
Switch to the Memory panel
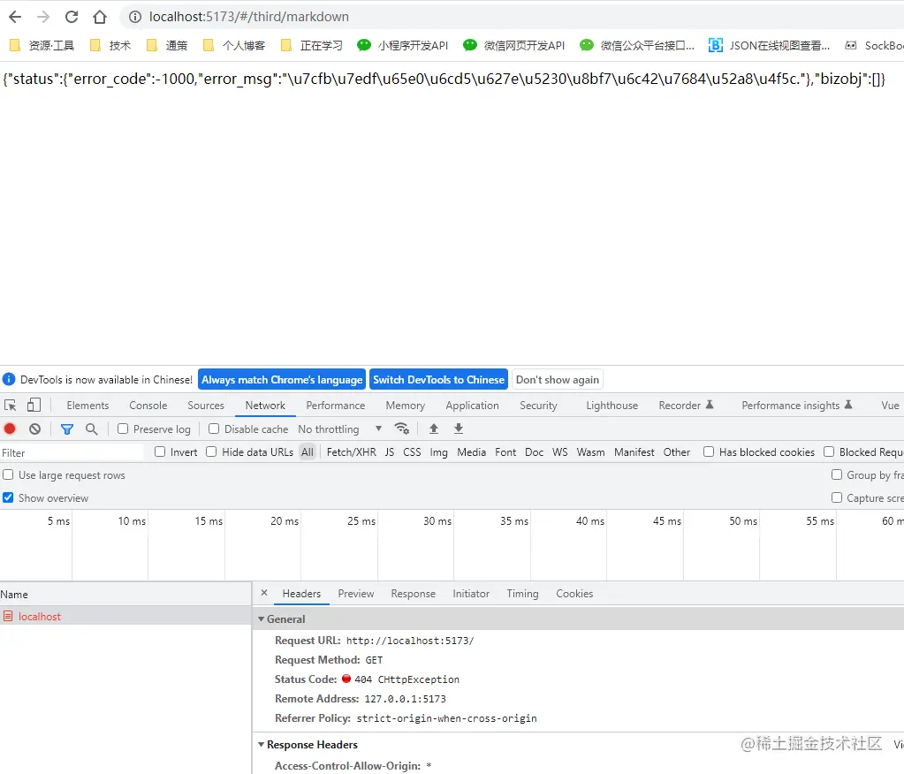tap(406, 406)
